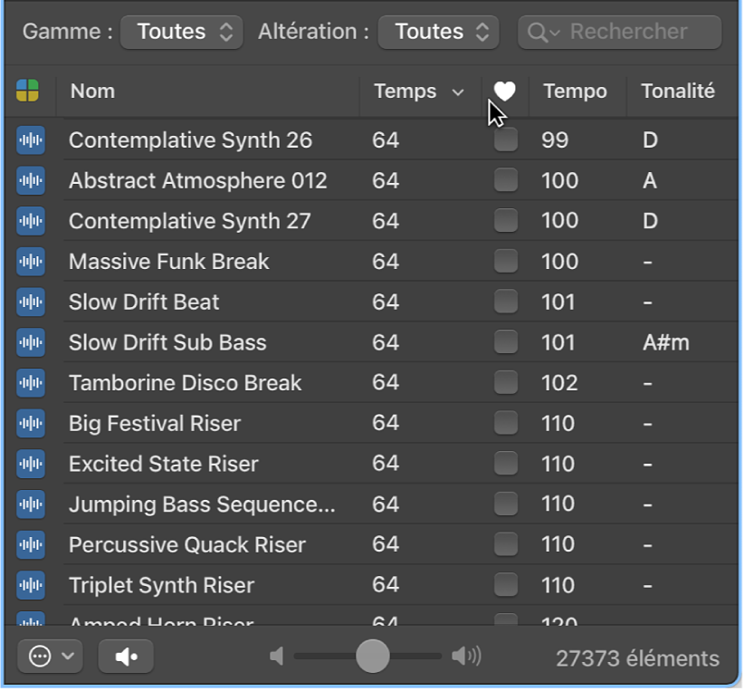Click audio loop icon for Tamborine Disco Break
This screenshot has height=691, width=744.
(x=31, y=383)
